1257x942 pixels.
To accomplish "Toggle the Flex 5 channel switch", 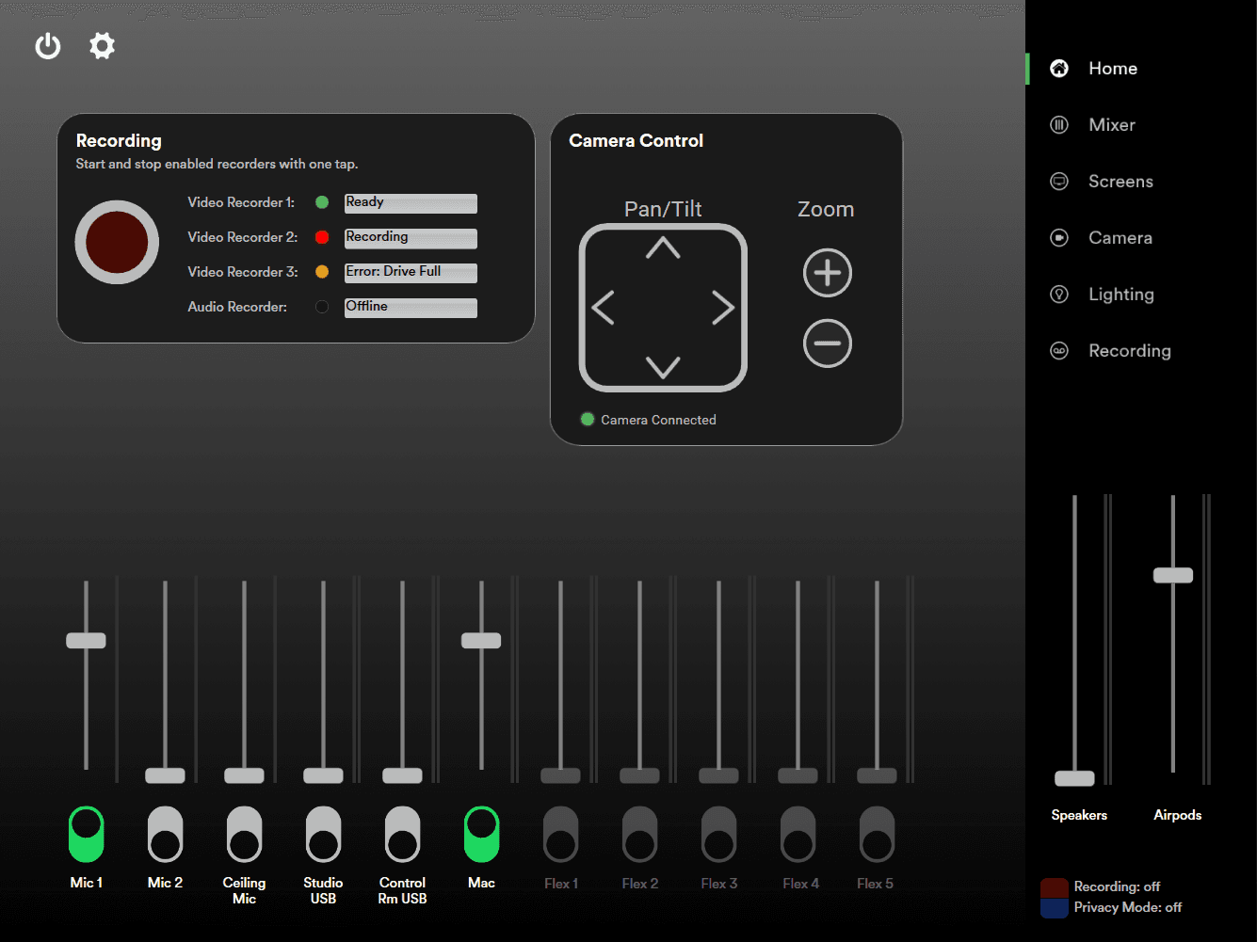I will (x=878, y=834).
